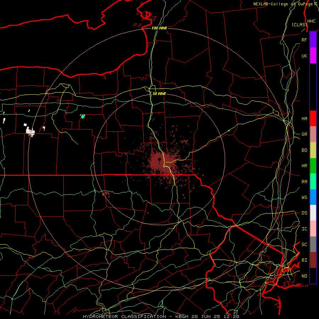Click the 'WS' legend label
This screenshot has height=319, width=319.
point(304,197)
